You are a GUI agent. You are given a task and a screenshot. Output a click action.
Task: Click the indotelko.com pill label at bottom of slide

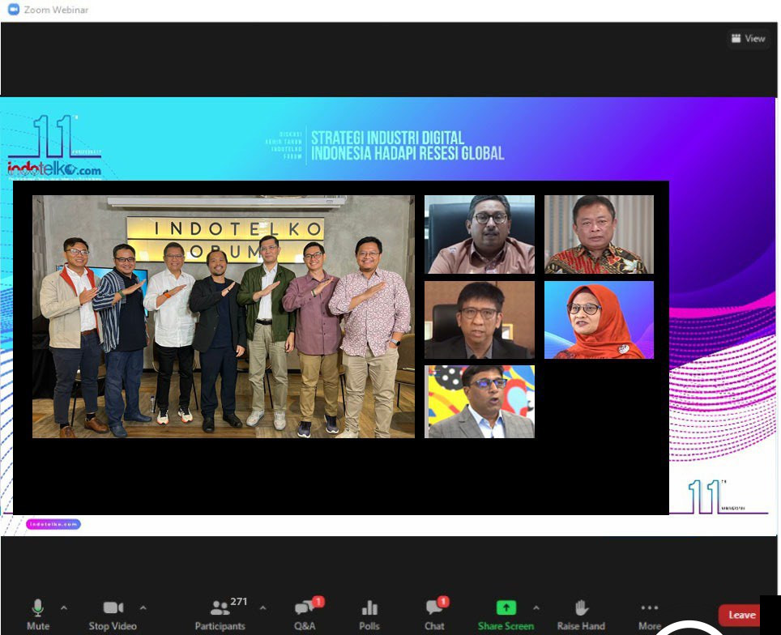[x=53, y=524]
